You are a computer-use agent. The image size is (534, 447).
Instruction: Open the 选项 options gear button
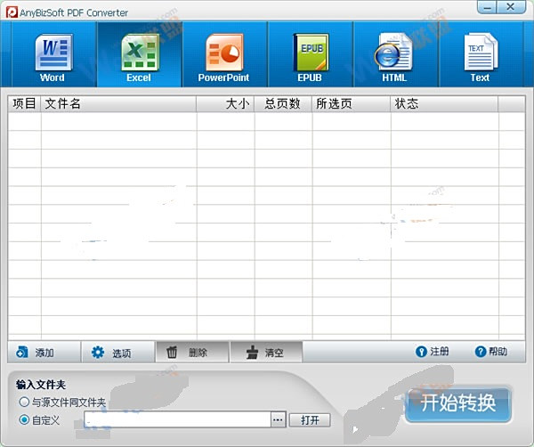pyautogui.click(x=117, y=353)
